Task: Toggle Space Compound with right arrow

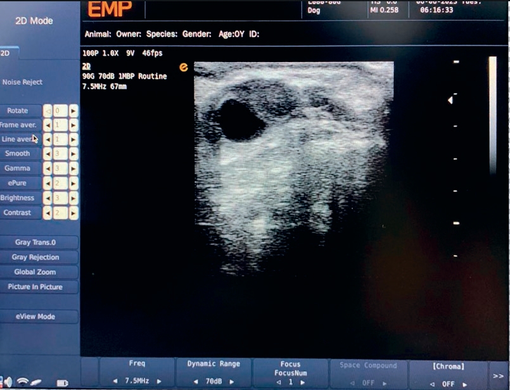Action: tap(385, 384)
